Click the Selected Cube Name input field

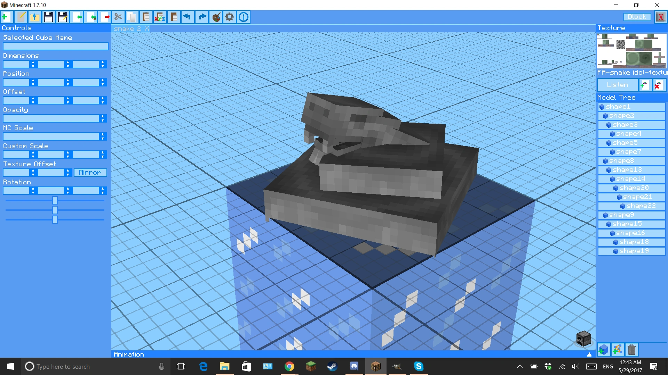click(56, 46)
